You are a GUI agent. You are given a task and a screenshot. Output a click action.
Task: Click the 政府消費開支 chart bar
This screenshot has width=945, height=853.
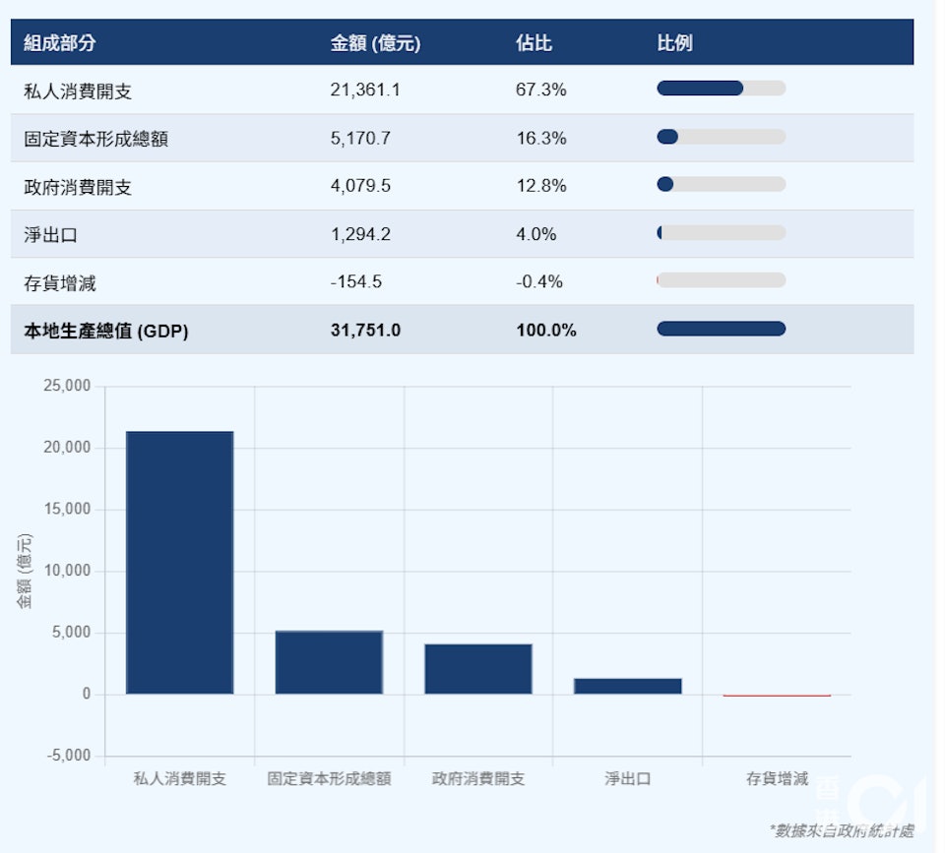coord(478,669)
